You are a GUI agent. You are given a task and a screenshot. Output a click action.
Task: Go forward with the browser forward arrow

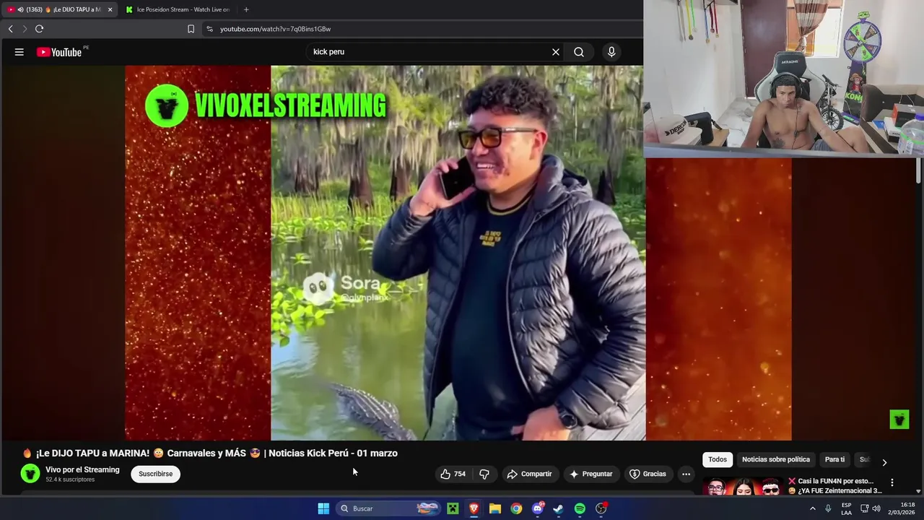tap(25, 29)
